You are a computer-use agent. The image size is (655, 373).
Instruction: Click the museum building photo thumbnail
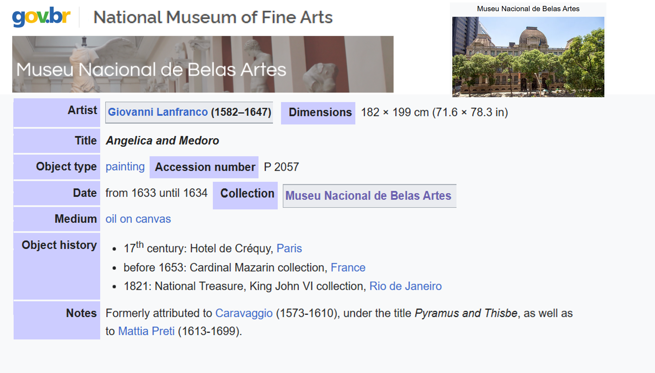click(528, 57)
